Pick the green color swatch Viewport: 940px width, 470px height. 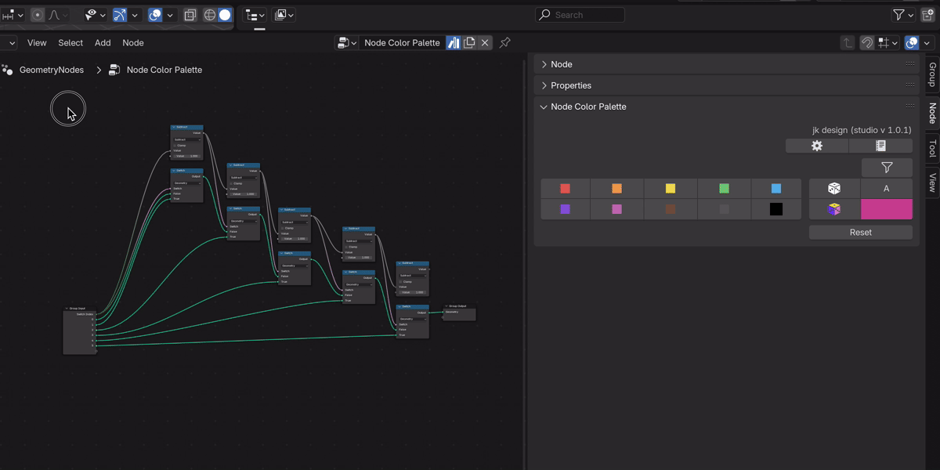(724, 188)
